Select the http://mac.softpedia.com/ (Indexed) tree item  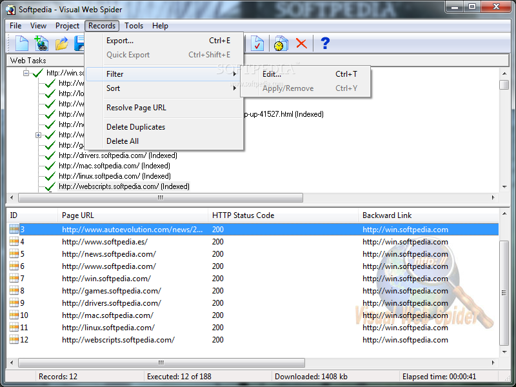pos(115,166)
